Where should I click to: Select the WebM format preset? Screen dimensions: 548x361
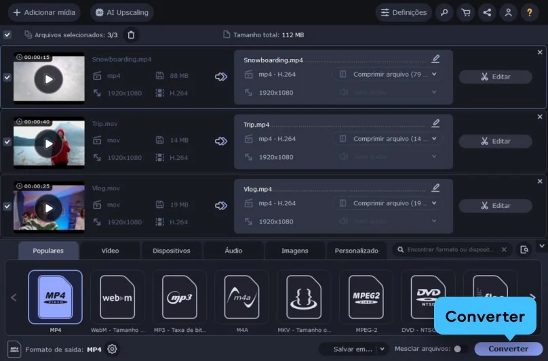pos(117,297)
